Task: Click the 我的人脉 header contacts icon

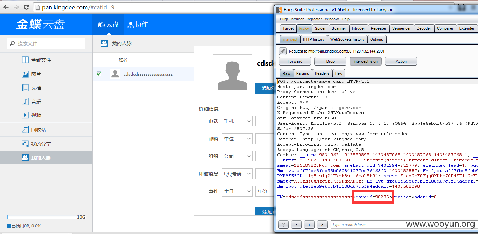Action: [x=104, y=43]
